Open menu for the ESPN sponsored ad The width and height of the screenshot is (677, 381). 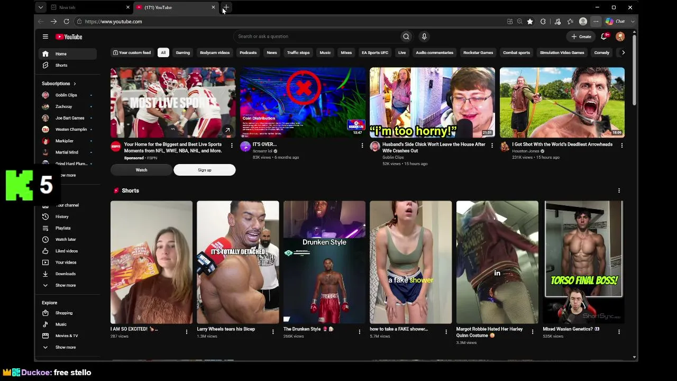(232, 145)
